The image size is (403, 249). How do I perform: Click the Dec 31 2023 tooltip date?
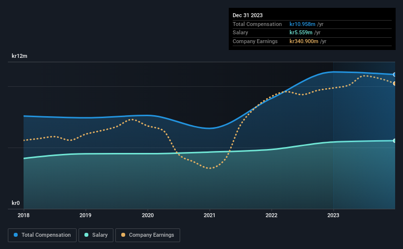(247, 15)
